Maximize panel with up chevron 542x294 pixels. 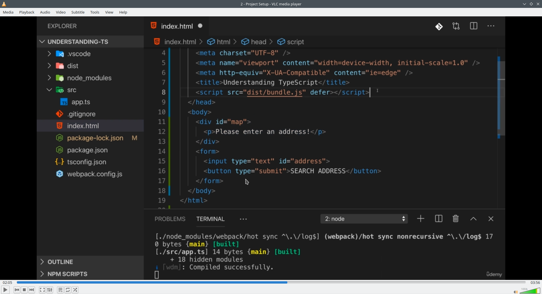[473, 219]
